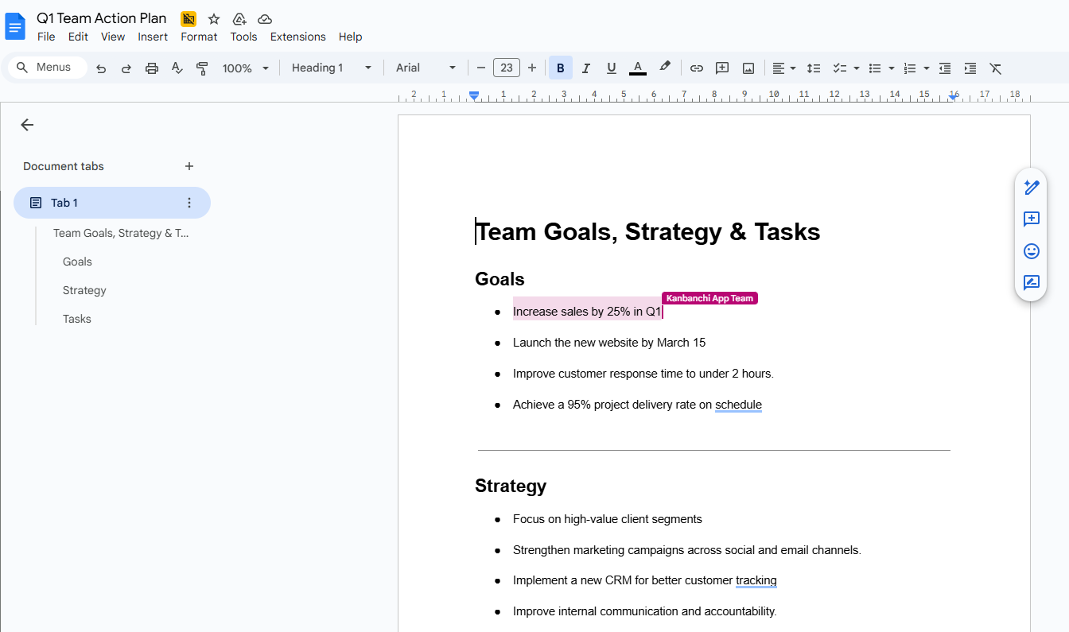Run spelling and grammar check icon
This screenshot has height=632, width=1069.
tap(177, 68)
